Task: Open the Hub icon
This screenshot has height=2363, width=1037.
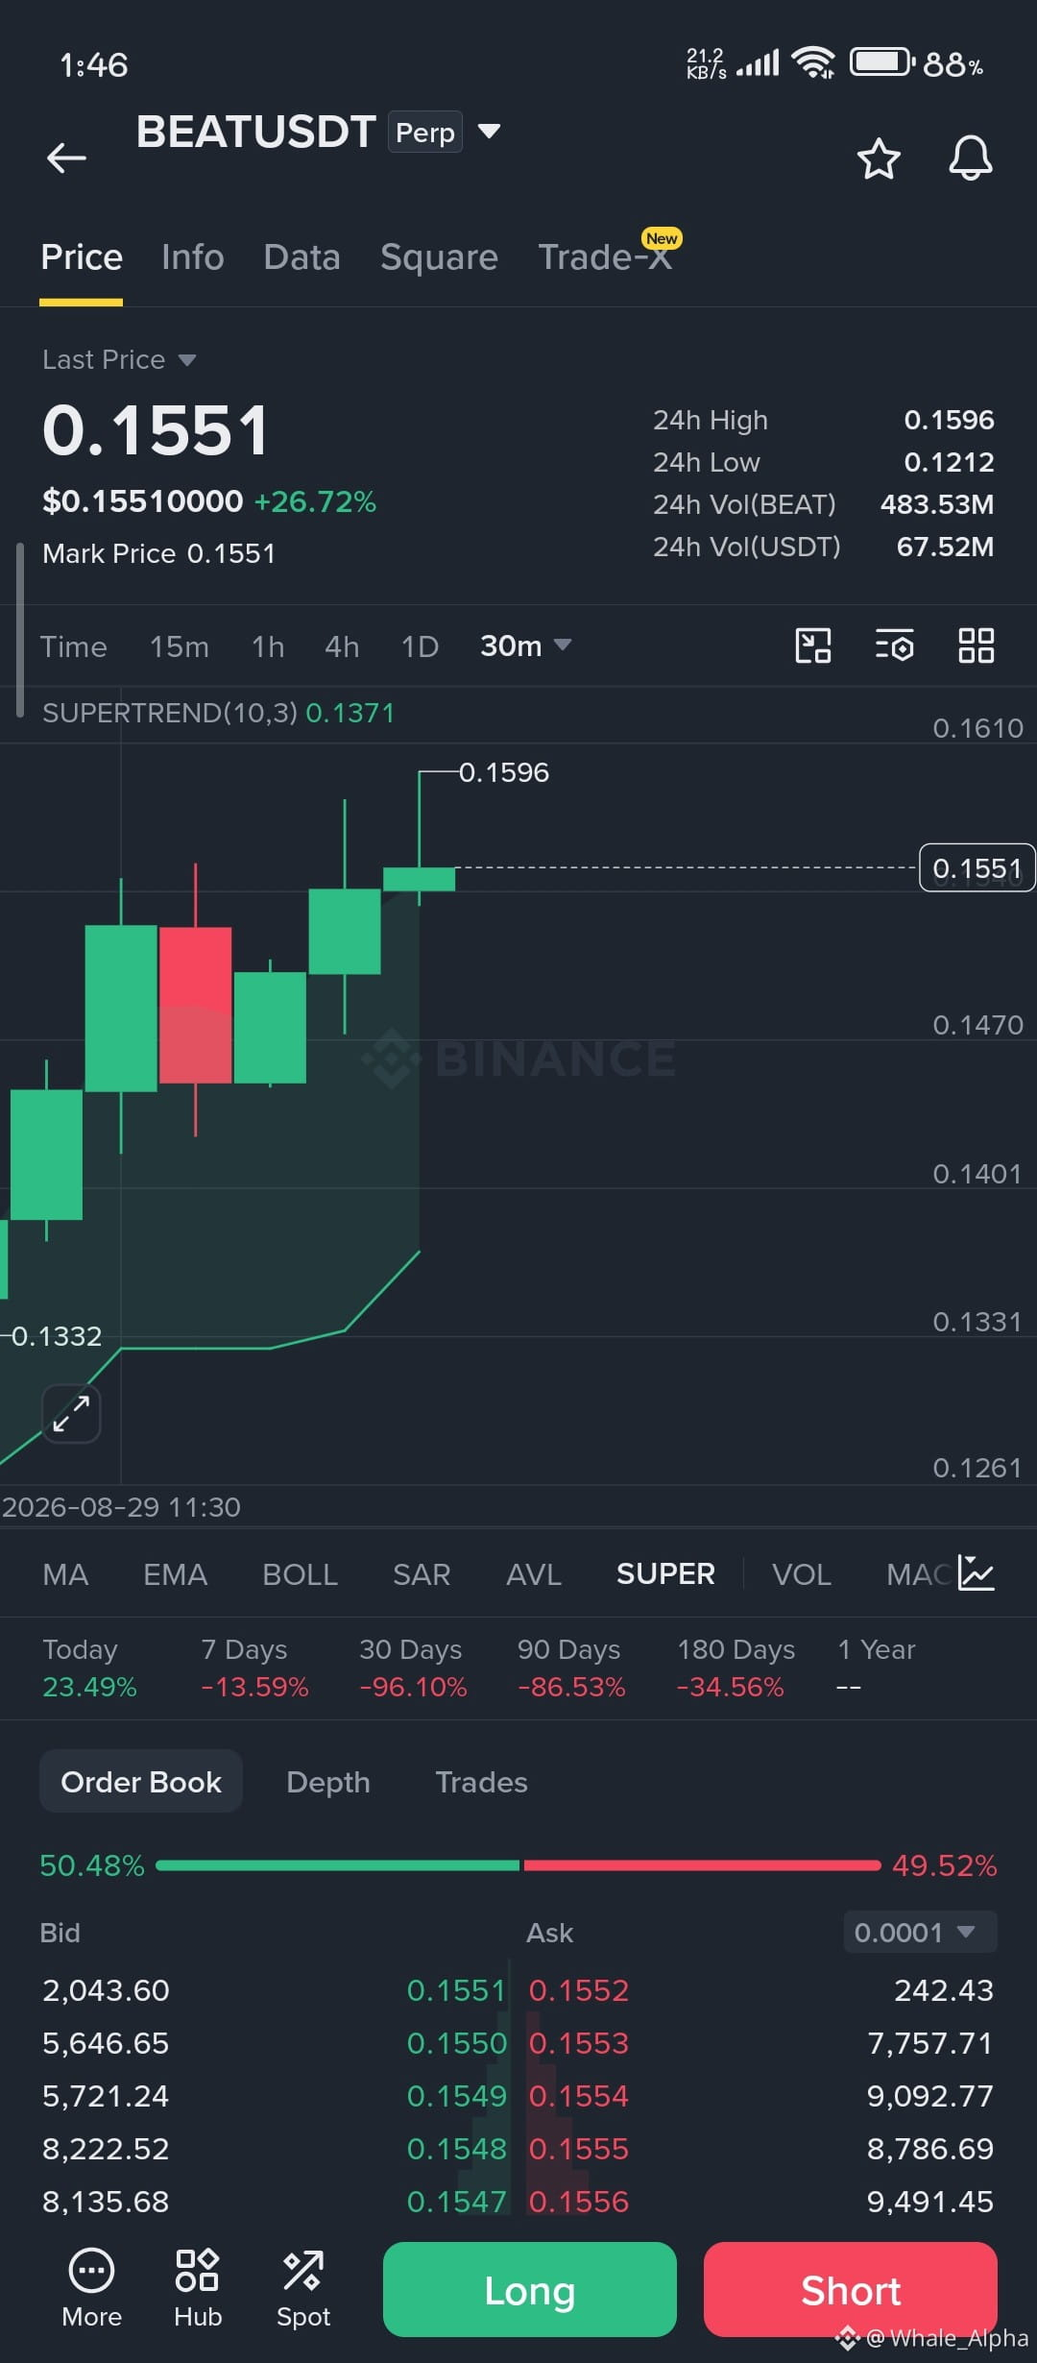Action: click(198, 2289)
